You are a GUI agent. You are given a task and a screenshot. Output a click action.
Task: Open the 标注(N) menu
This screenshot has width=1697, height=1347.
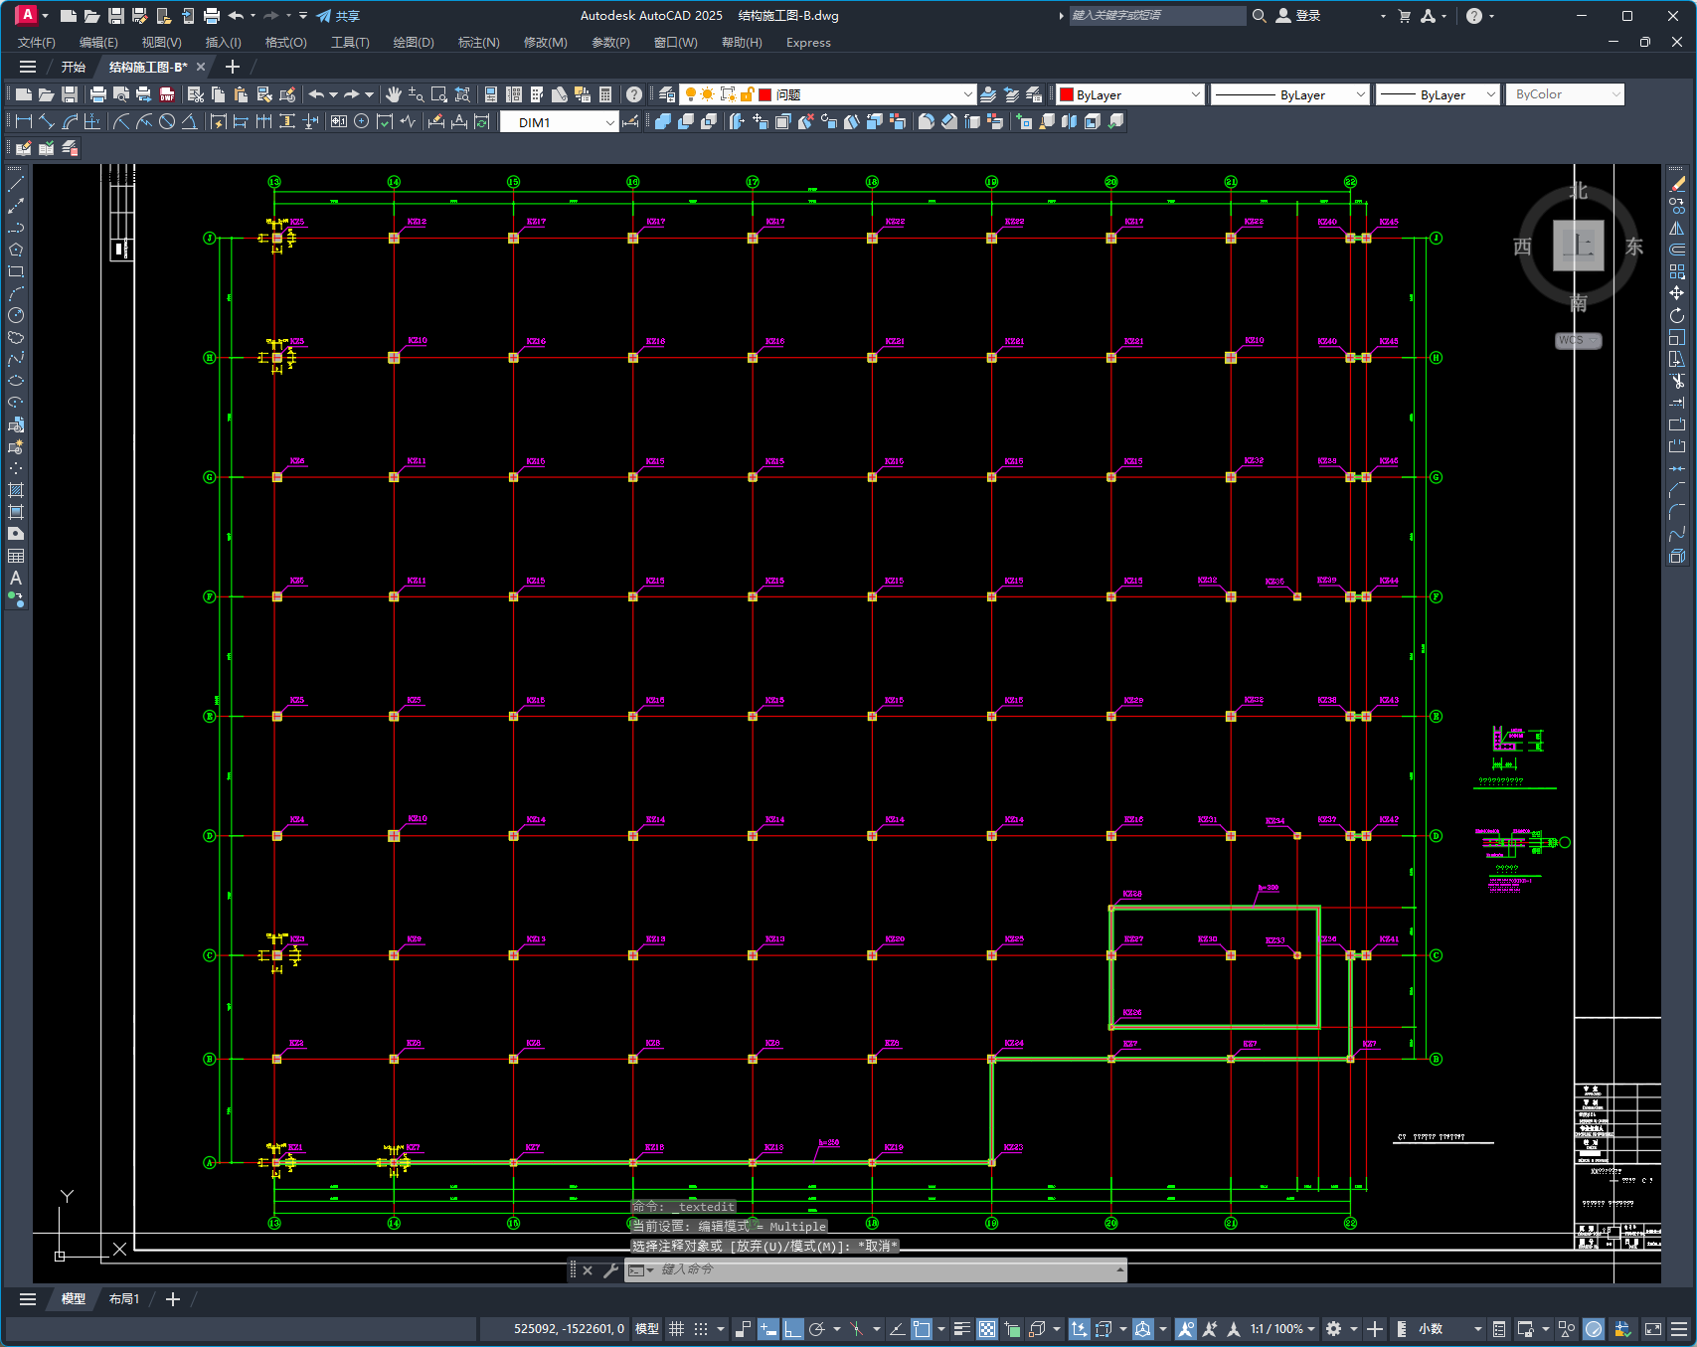click(x=478, y=43)
